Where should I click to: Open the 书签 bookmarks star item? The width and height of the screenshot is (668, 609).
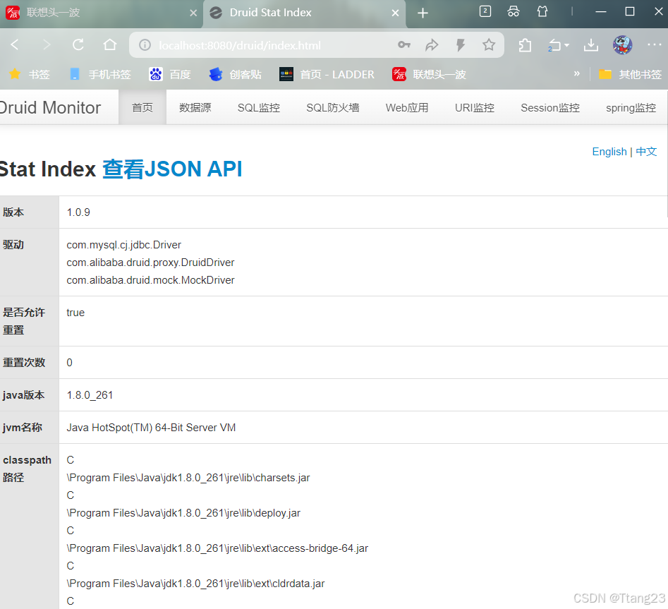[30, 75]
